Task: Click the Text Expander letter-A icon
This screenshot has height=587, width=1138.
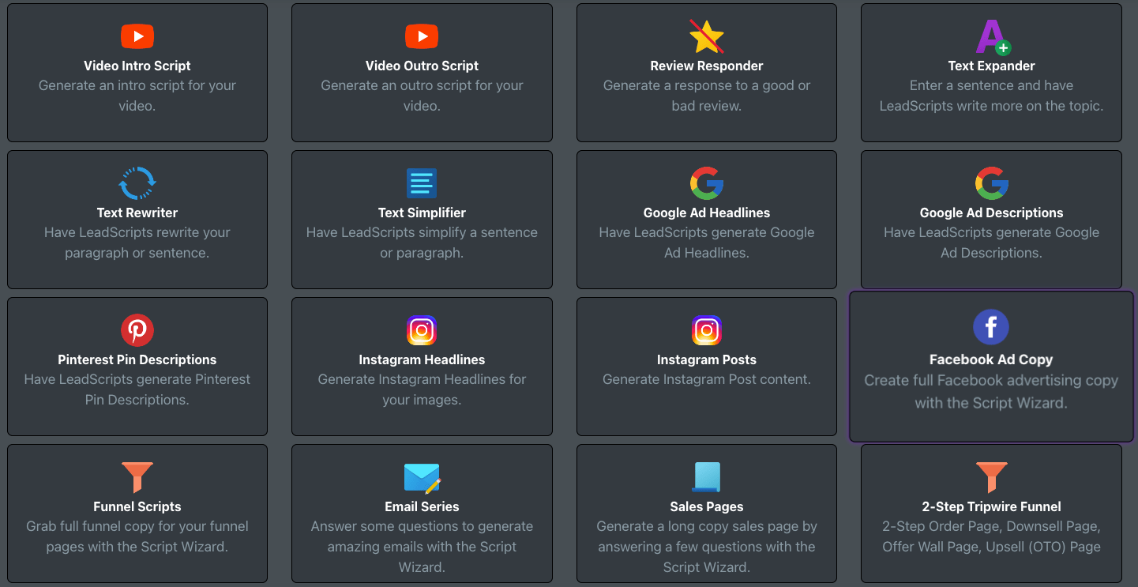Action: pos(990,36)
